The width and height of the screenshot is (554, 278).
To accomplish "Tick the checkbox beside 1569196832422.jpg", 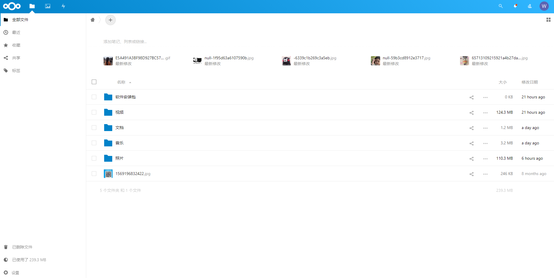I will [94, 174].
